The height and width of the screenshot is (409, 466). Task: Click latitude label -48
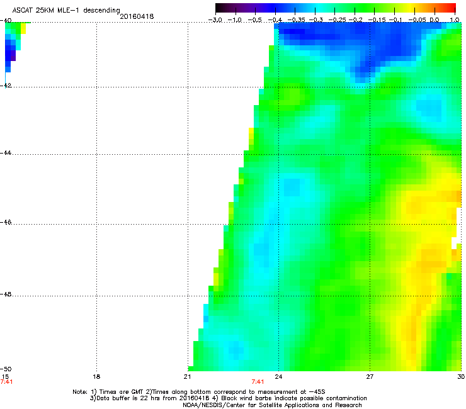(x=6, y=294)
